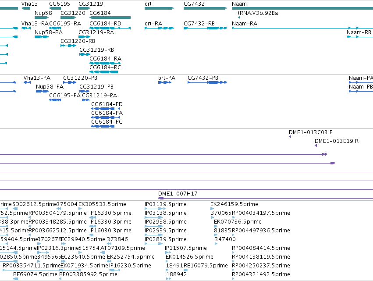Select EST RP004084414.5prime
Screen dimensions: 373x281
233,253
